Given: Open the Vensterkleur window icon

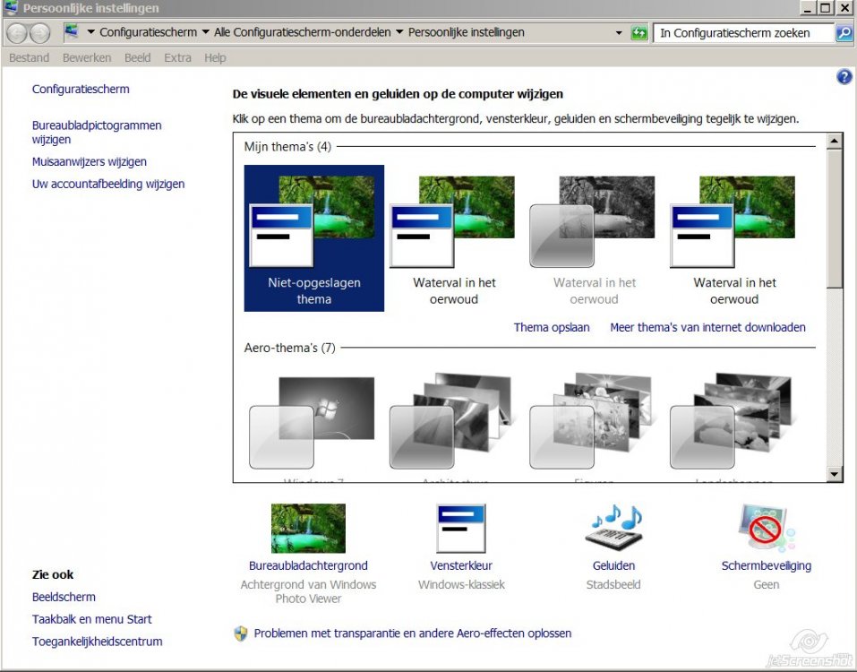Looking at the screenshot, I should [x=461, y=529].
